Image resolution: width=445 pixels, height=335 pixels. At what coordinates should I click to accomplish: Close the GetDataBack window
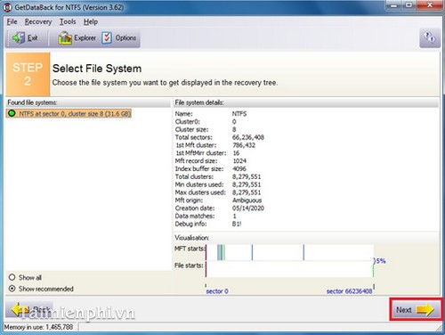[430, 5]
